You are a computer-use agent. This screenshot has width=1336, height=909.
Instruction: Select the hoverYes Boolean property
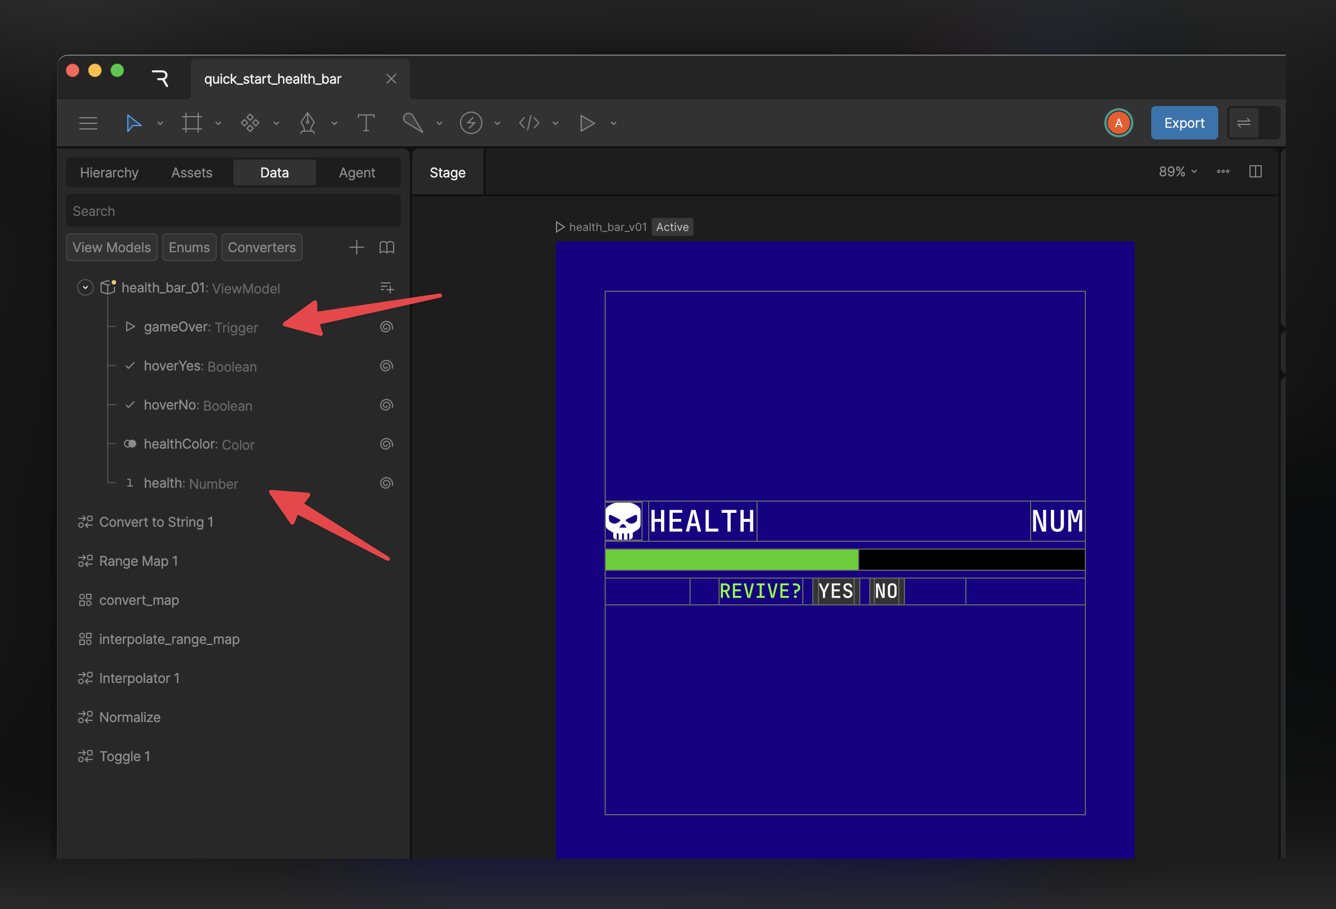click(x=200, y=366)
